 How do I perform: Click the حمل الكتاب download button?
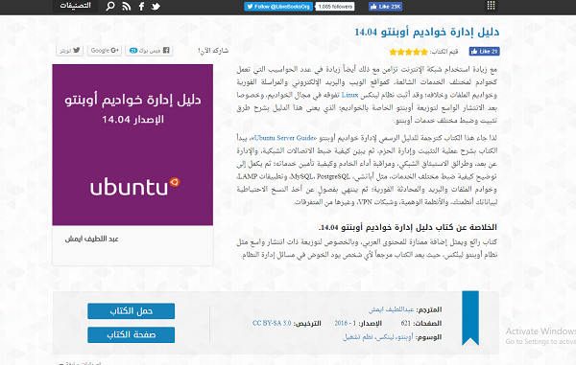(x=132, y=311)
